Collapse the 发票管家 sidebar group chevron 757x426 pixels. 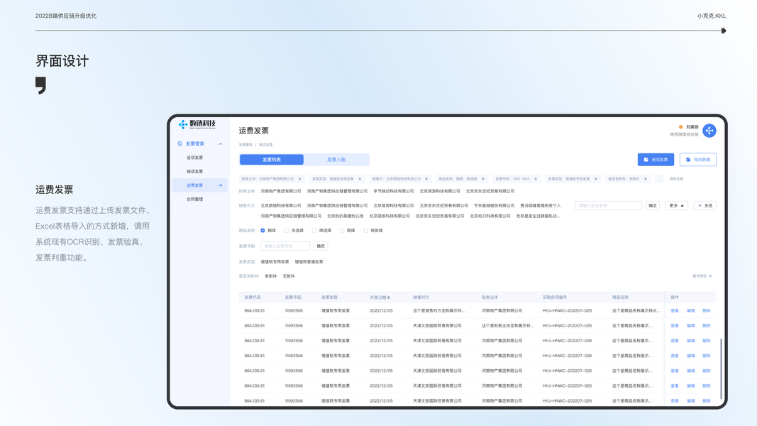[221, 144]
